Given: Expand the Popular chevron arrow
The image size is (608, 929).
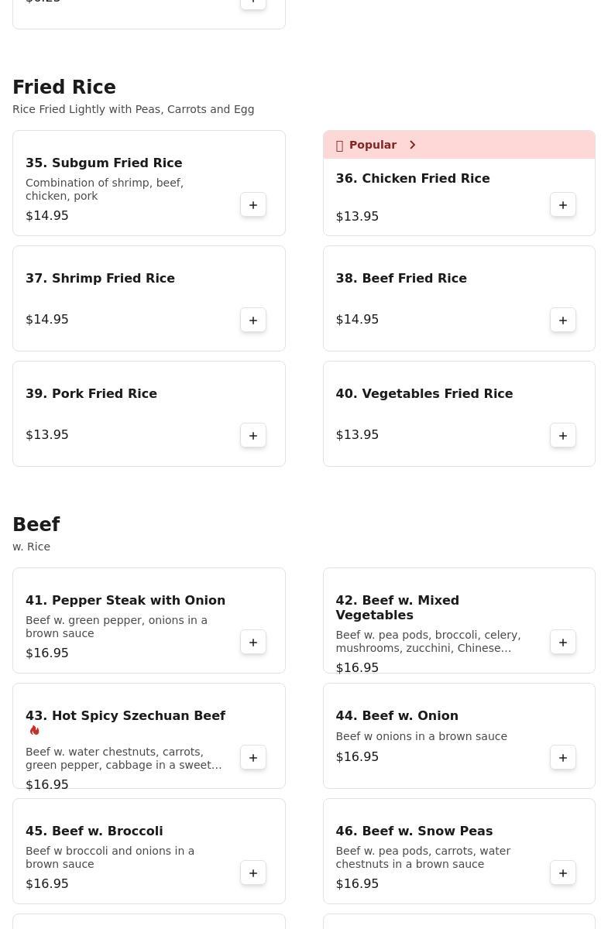Looking at the screenshot, I should (413, 145).
